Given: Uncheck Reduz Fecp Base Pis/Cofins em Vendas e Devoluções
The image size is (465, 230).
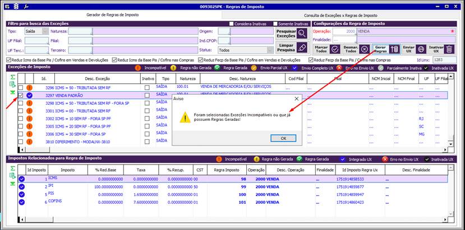Looking at the screenshot, I should pos(200,60).
